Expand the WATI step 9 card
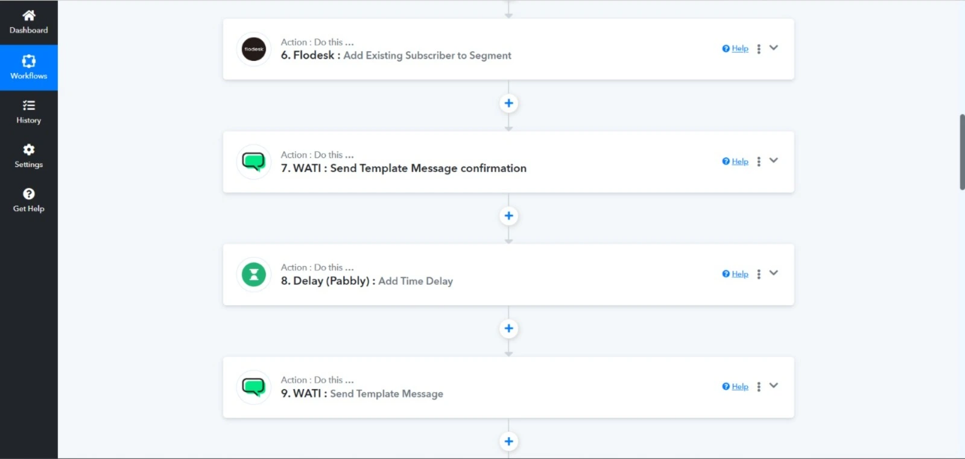The image size is (965, 459). tap(774, 385)
